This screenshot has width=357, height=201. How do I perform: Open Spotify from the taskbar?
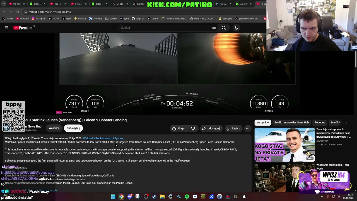187,197
